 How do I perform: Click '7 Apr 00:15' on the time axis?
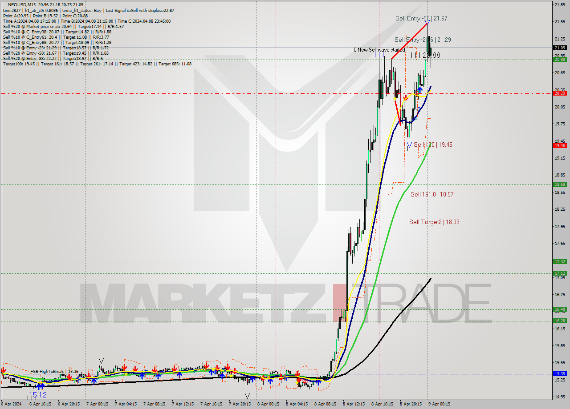[x=98, y=404]
